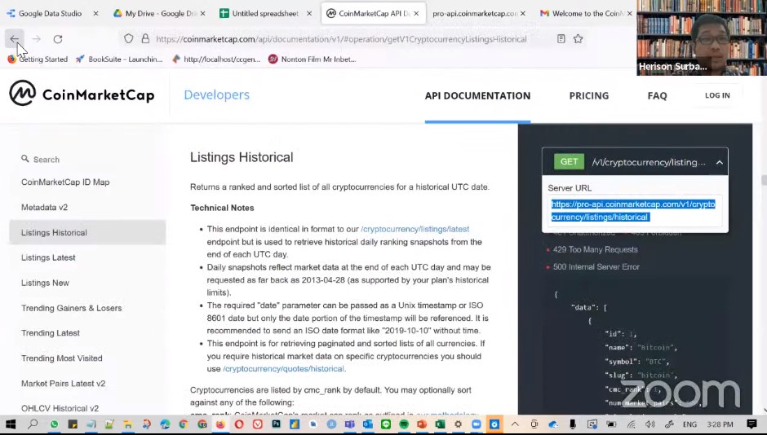Image resolution: width=767 pixels, height=435 pixels.
Task: Close the My Drive tab
Action: tap(202, 13)
